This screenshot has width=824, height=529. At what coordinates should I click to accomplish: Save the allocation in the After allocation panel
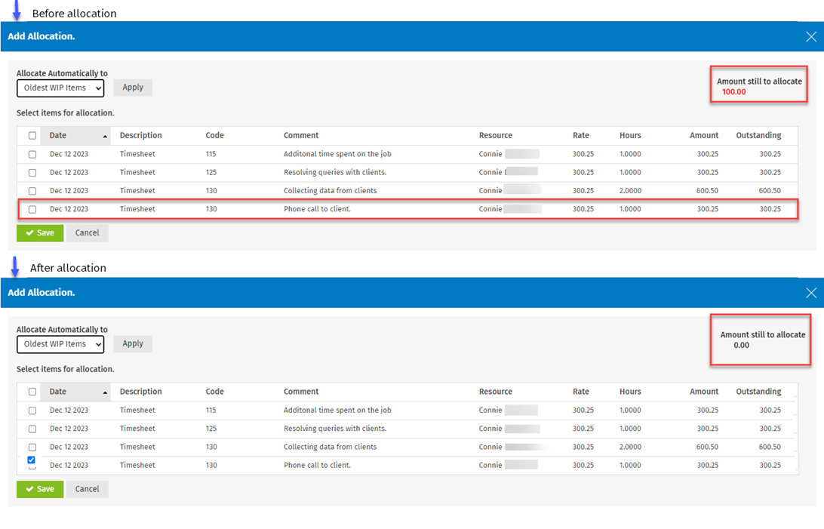pos(40,490)
